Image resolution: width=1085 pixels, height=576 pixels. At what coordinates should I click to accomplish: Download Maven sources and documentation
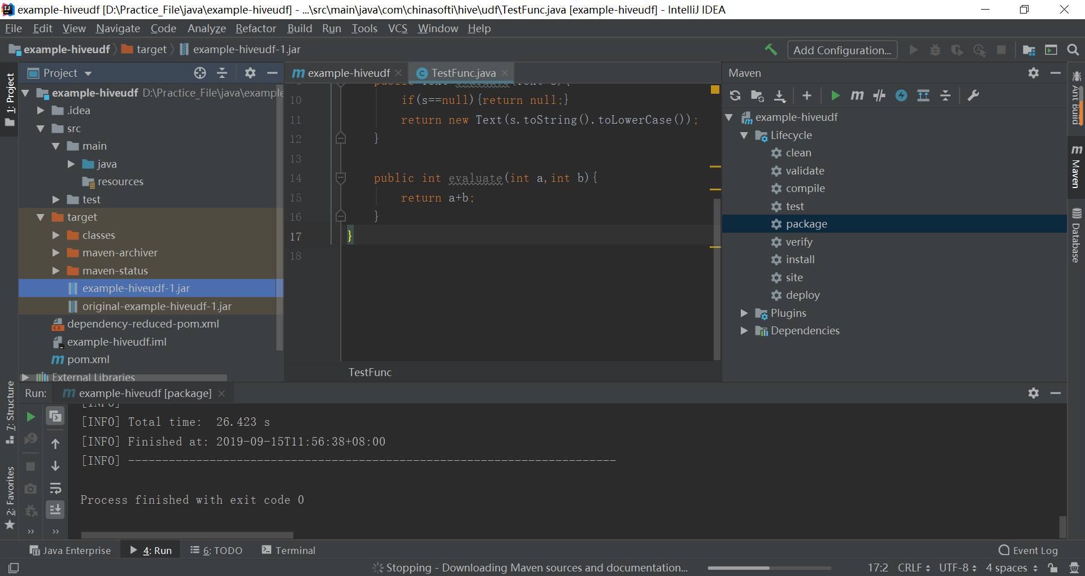(x=780, y=95)
